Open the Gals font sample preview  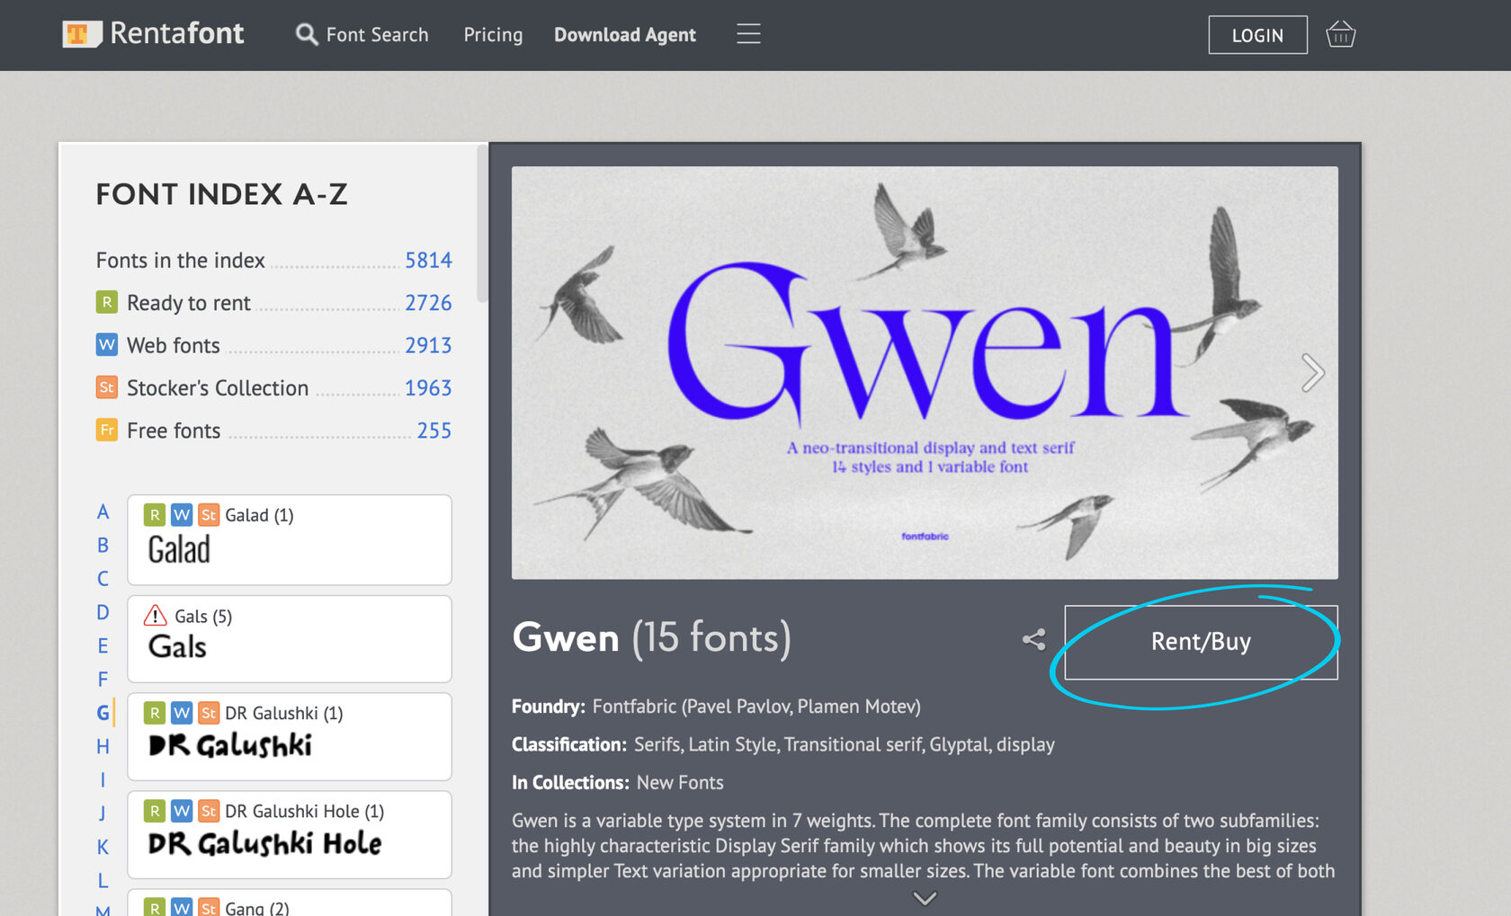(x=177, y=646)
